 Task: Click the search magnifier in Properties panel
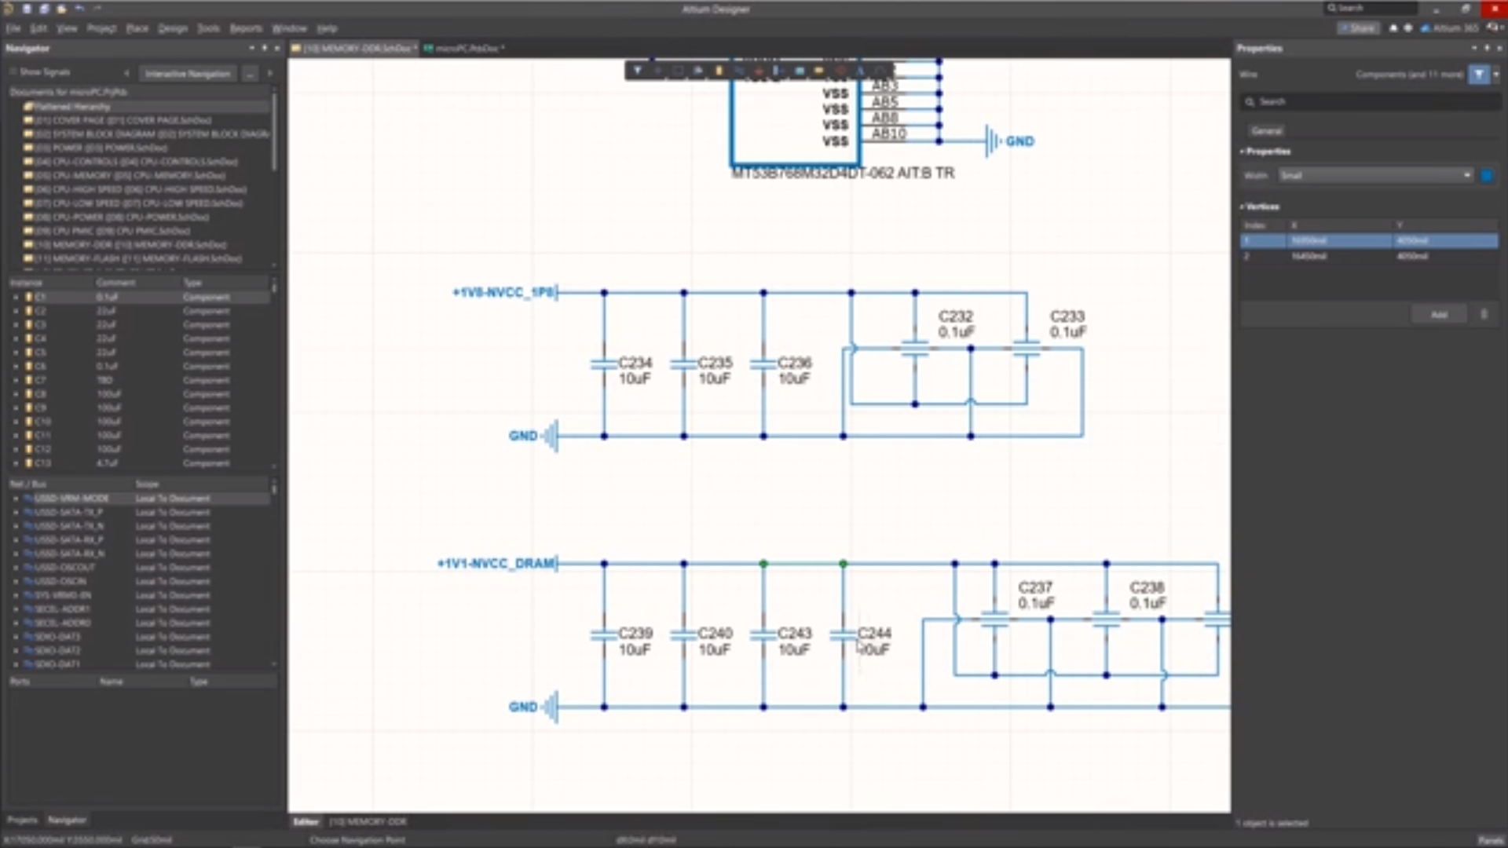(x=1250, y=101)
